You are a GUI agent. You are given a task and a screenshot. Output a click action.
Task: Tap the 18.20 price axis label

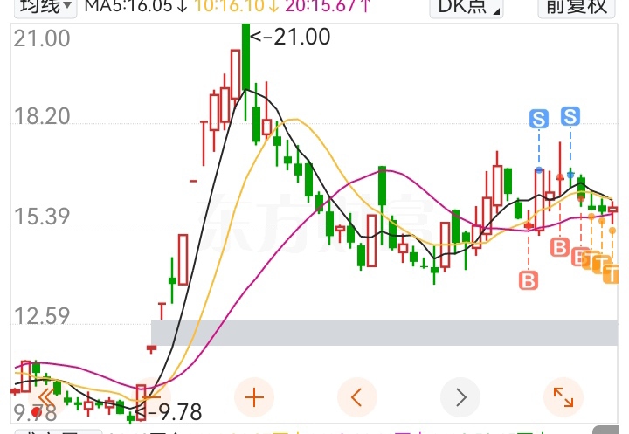coord(42,116)
